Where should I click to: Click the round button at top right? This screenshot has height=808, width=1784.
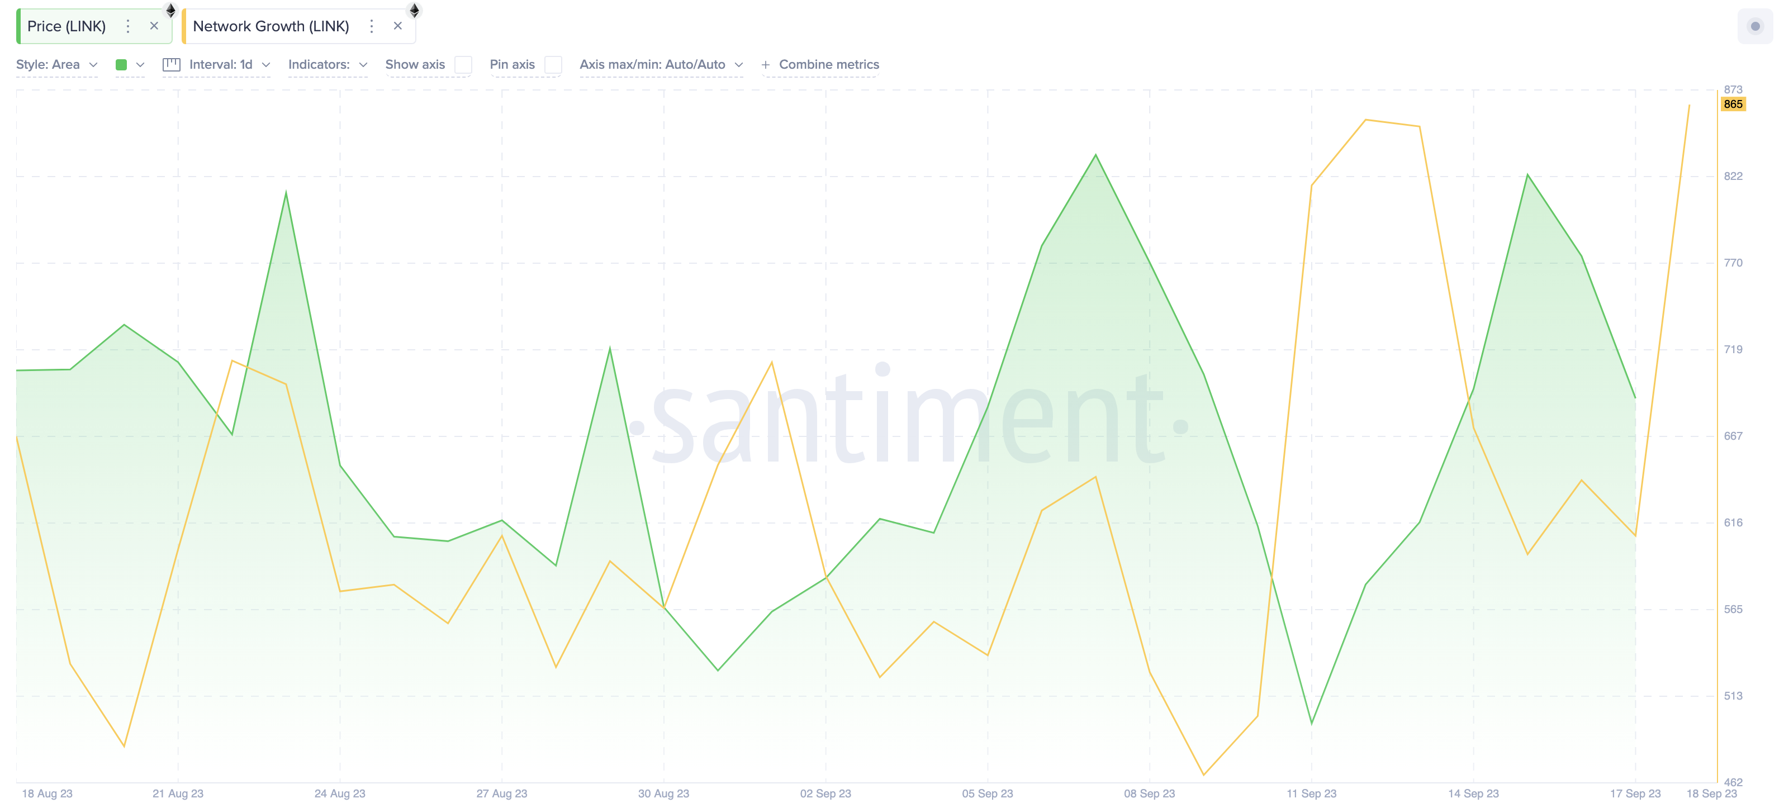tap(1754, 26)
